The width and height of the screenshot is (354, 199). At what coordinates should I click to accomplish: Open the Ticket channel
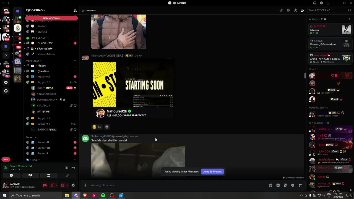pyautogui.click(x=51, y=66)
